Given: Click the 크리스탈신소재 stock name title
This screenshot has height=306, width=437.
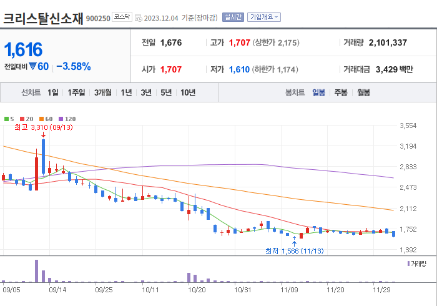Looking at the screenshot, I should click(43, 18).
